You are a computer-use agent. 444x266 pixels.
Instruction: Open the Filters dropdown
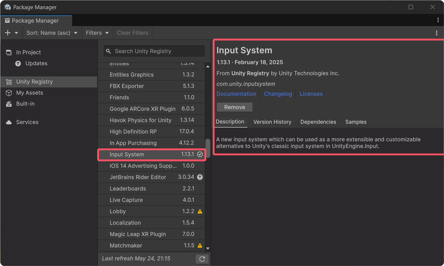[x=97, y=33]
